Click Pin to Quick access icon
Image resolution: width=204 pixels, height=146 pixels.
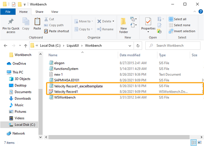tap(11, 22)
